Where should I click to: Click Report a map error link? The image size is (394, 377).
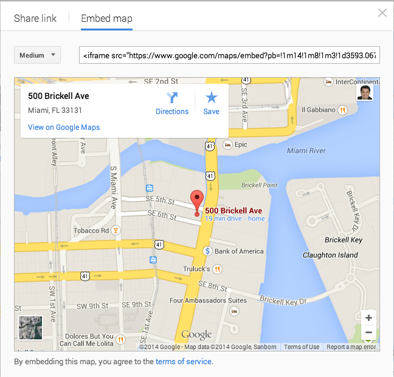coord(351,347)
